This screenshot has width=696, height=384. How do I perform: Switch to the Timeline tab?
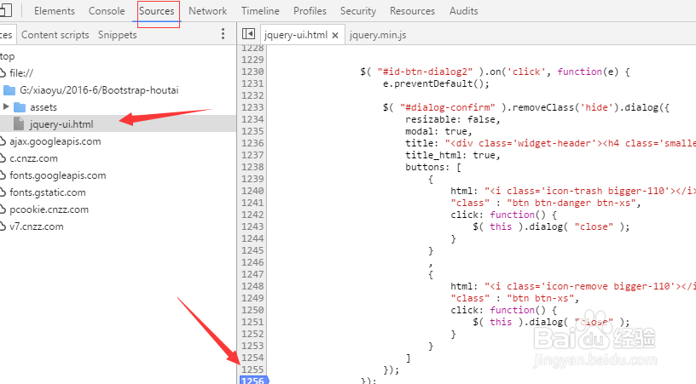pos(260,11)
